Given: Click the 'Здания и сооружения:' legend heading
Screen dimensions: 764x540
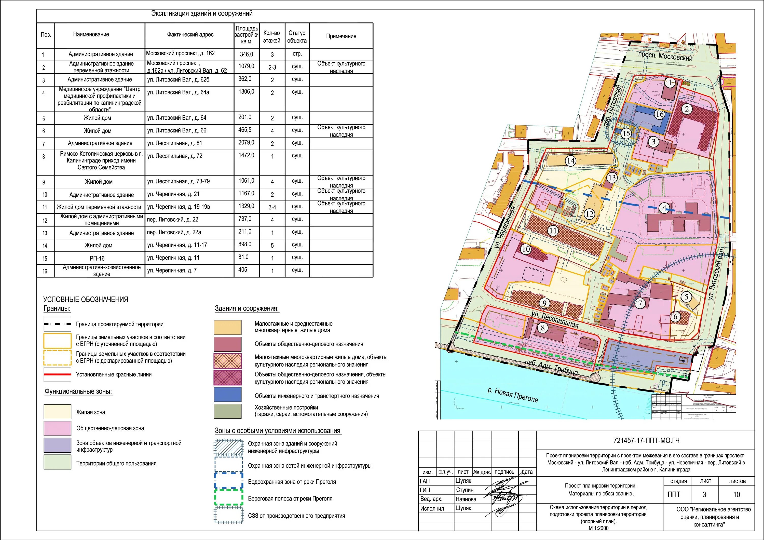Looking at the screenshot, I should [x=247, y=308].
